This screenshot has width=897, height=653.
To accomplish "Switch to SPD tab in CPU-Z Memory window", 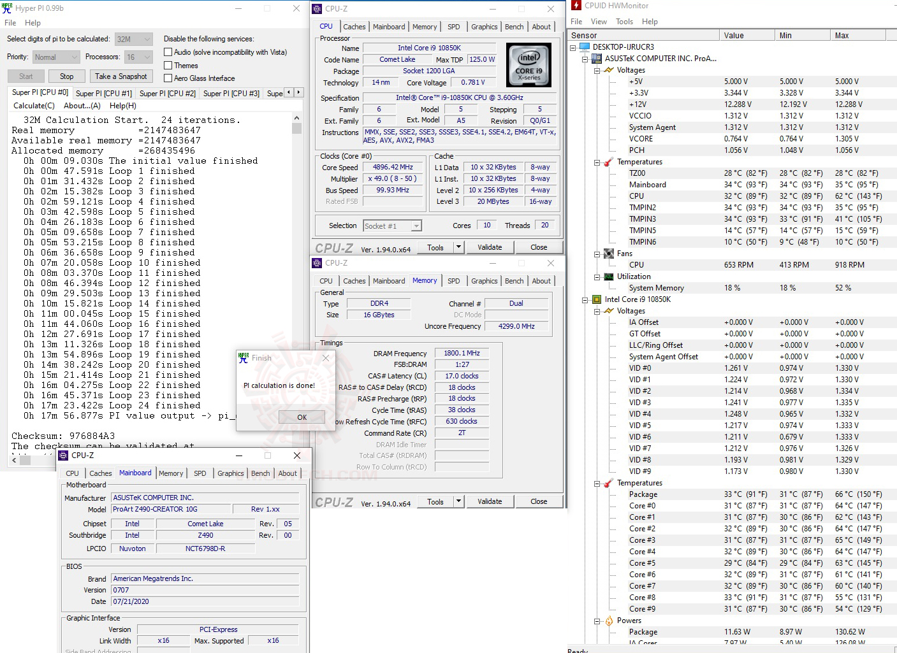I will (454, 281).
